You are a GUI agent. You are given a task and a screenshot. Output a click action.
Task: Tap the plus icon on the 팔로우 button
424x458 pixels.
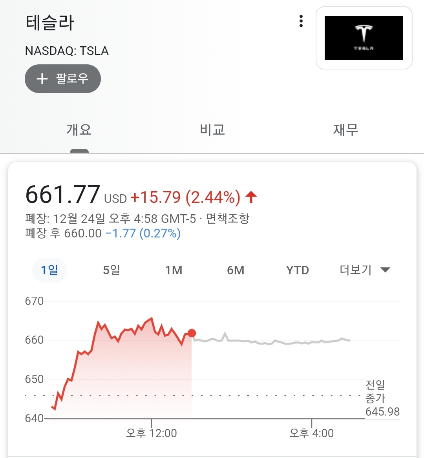42,79
